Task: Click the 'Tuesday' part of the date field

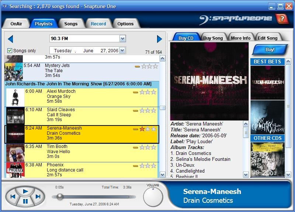Action: tap(63, 51)
